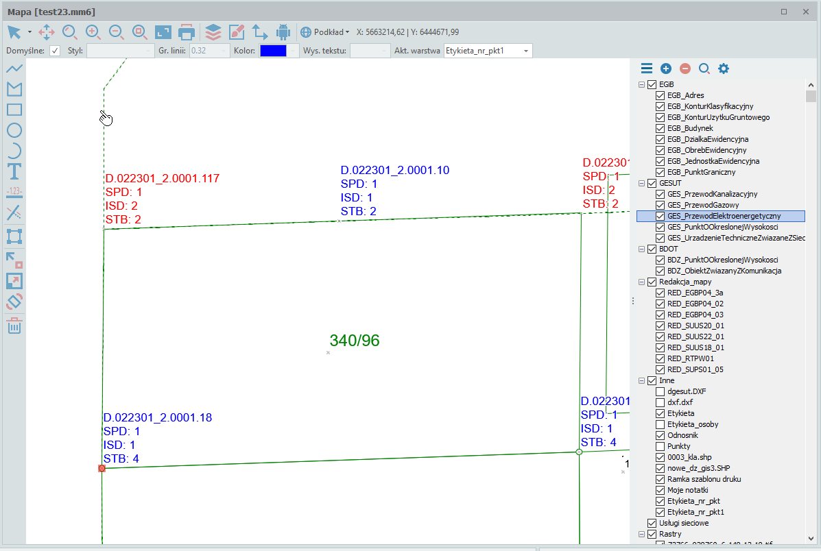Viewport: 821px width, 551px height.
Task: Select the polyline drawing tool
Action: [14, 69]
